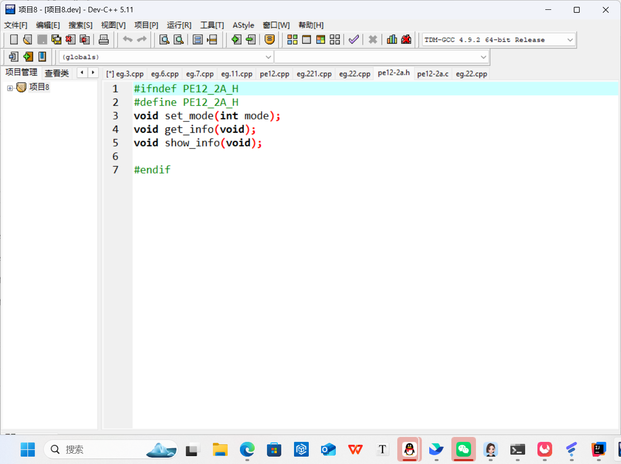Click the green-plus Toggle bookmark icon

[x=28, y=57]
